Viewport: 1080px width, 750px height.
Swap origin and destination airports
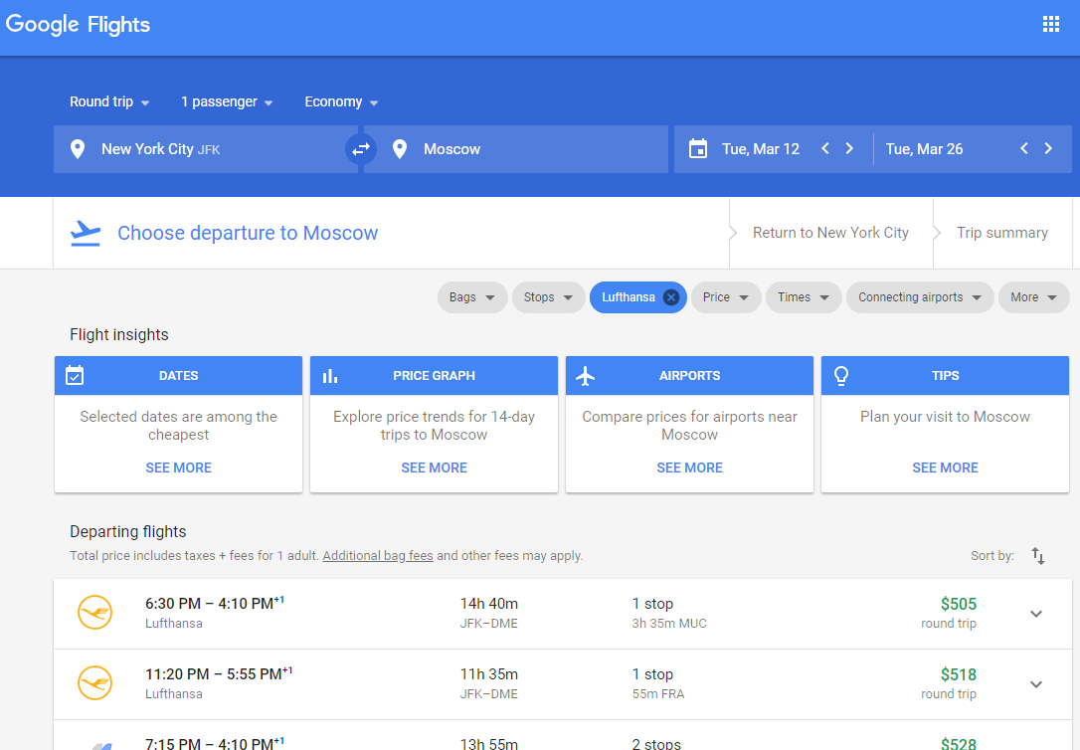[360, 149]
